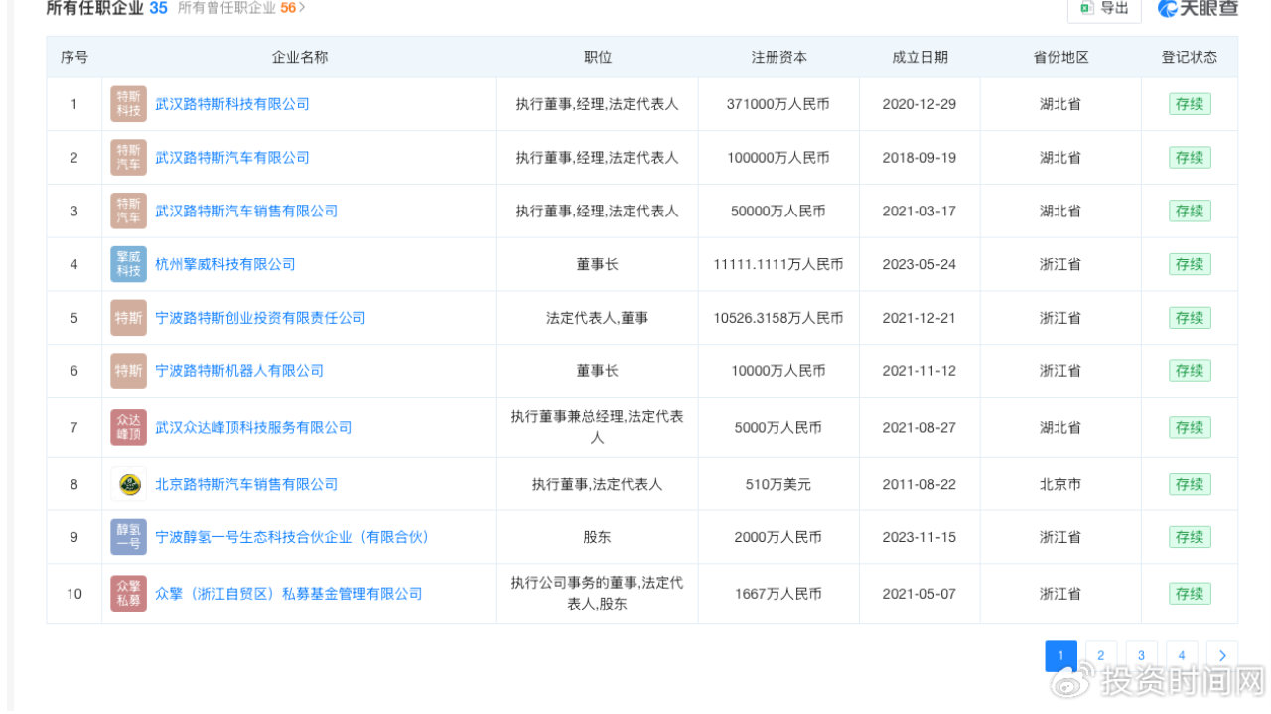Click the 武汉众达峰顶科技服务有限公司 logo icon

pos(128,428)
